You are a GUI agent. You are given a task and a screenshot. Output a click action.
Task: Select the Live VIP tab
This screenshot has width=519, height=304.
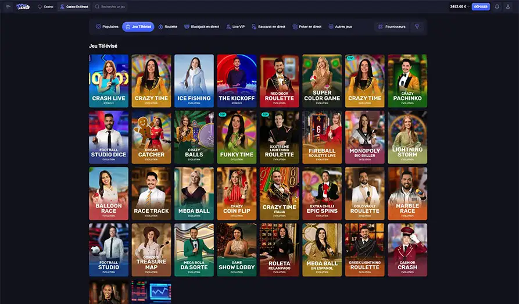[235, 27]
